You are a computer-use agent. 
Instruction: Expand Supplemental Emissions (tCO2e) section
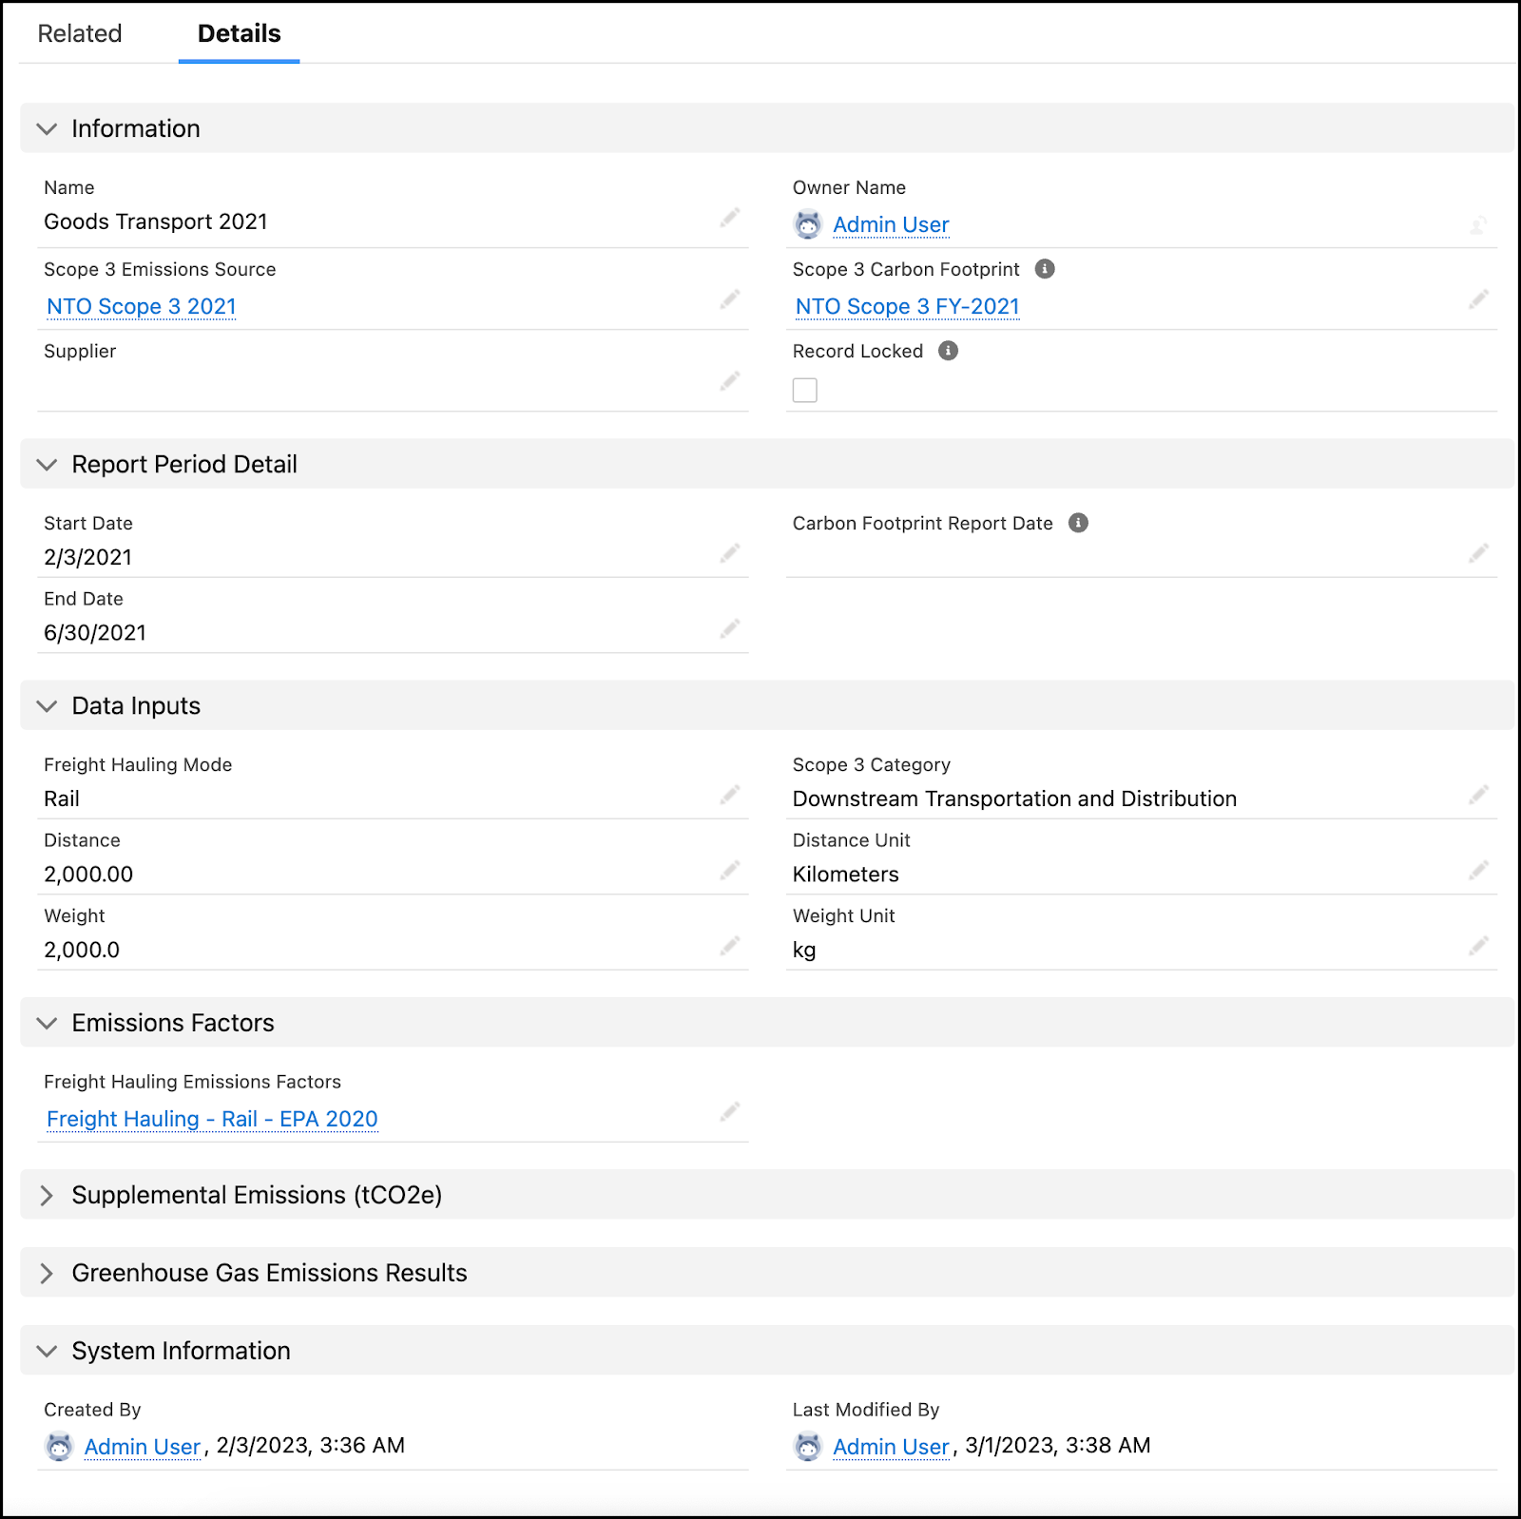coord(47,1195)
